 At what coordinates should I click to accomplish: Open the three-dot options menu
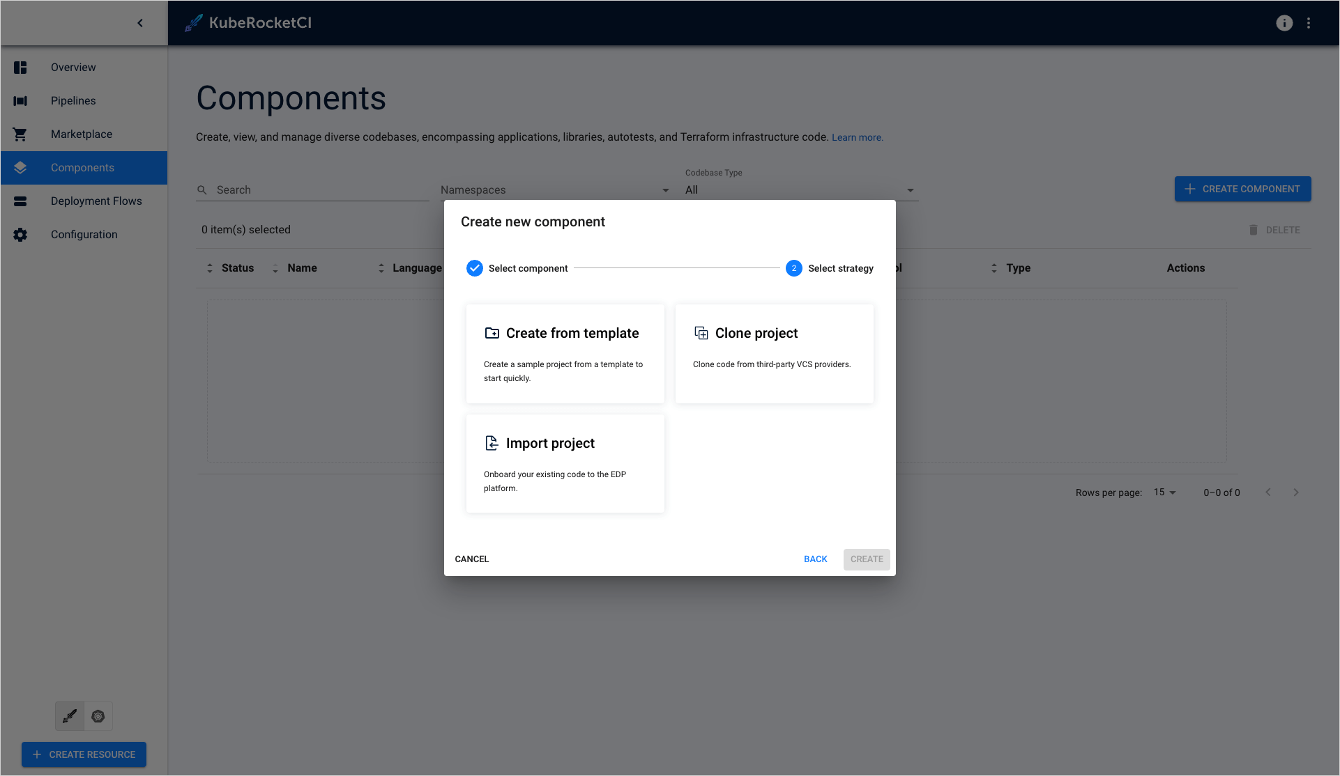(x=1309, y=23)
